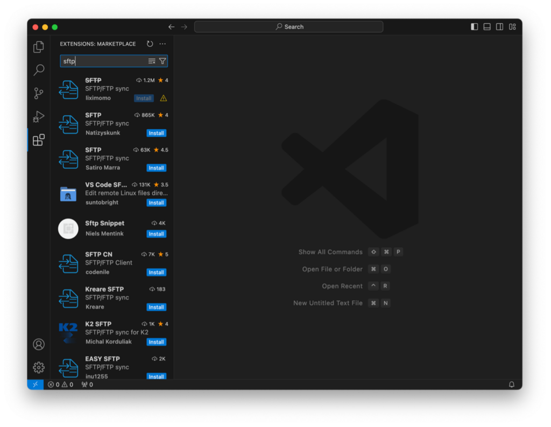Click the Extensions: Marketplace panel header
Image resolution: width=551 pixels, height=427 pixels.
(98, 44)
